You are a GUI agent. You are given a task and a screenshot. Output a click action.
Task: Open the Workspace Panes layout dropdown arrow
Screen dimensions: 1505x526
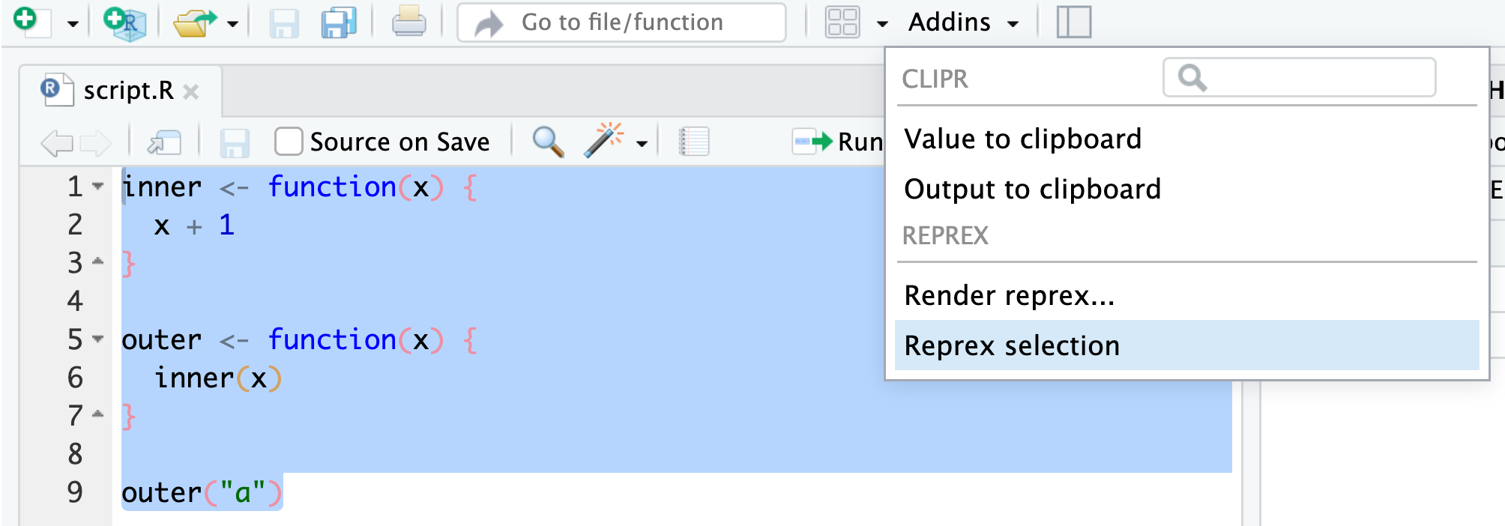(882, 24)
